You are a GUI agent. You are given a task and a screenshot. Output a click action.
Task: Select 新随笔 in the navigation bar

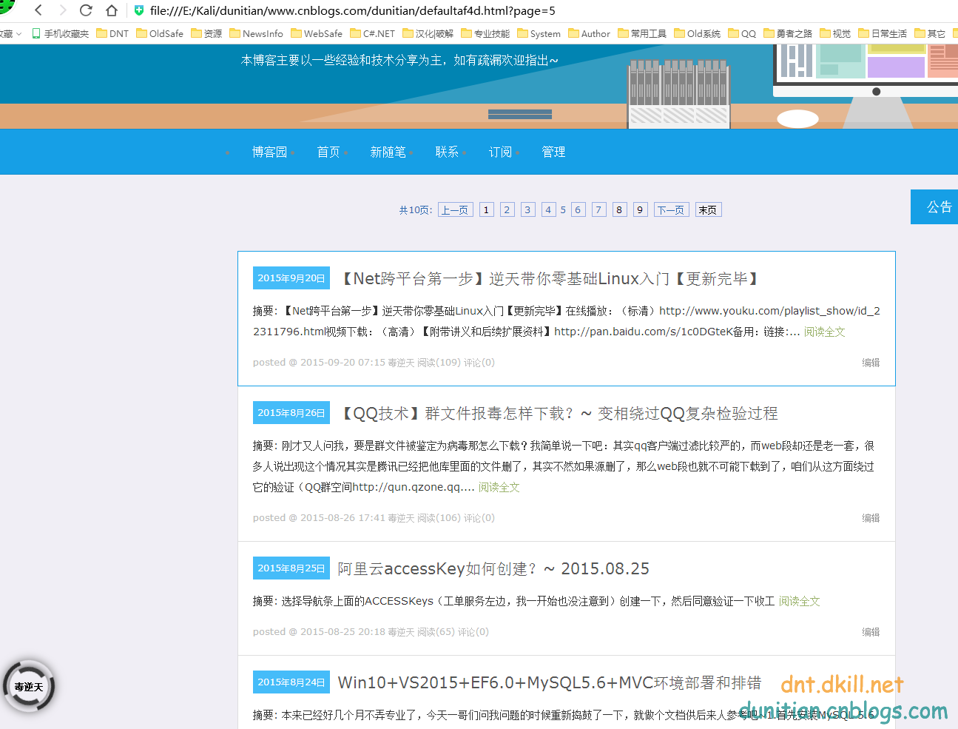(x=388, y=152)
